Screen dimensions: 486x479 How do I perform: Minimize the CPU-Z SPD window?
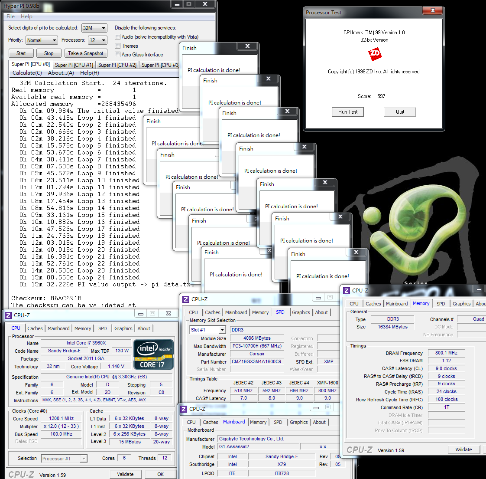tap(318, 298)
